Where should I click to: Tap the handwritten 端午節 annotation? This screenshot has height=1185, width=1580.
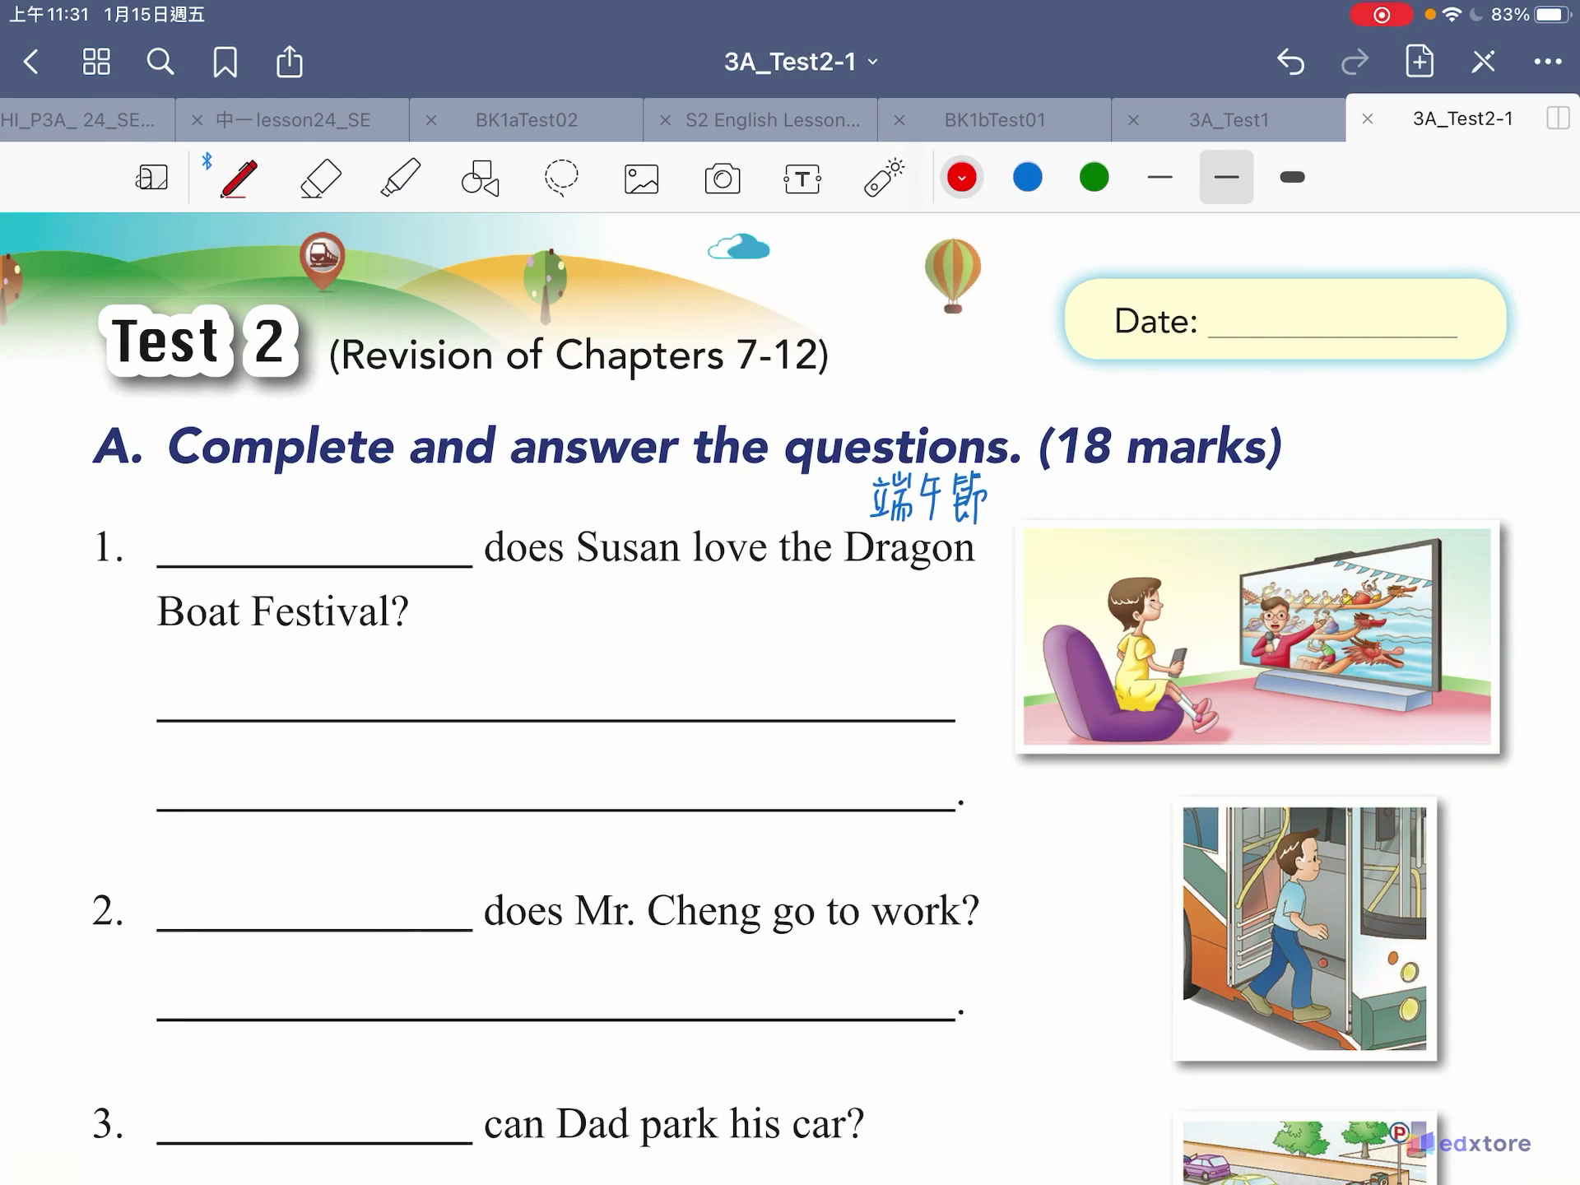pyautogui.click(x=929, y=498)
